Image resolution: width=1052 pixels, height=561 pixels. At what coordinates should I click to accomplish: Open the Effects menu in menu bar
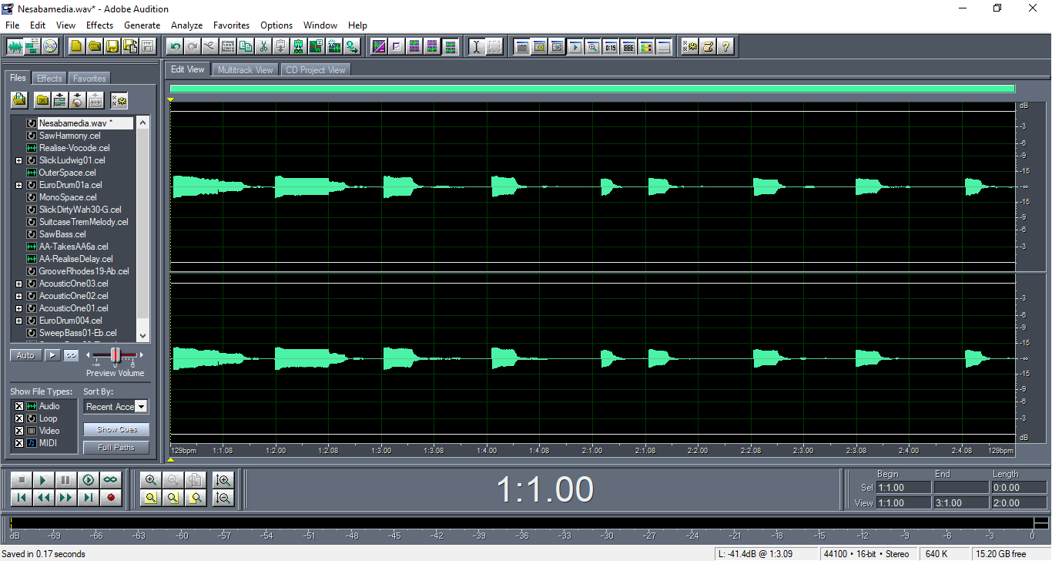tap(99, 25)
